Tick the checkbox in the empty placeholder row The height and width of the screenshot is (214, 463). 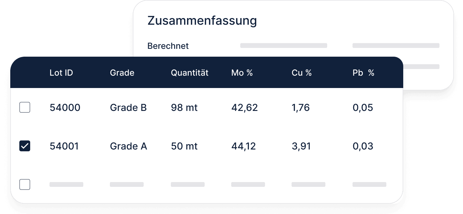pos(25,184)
